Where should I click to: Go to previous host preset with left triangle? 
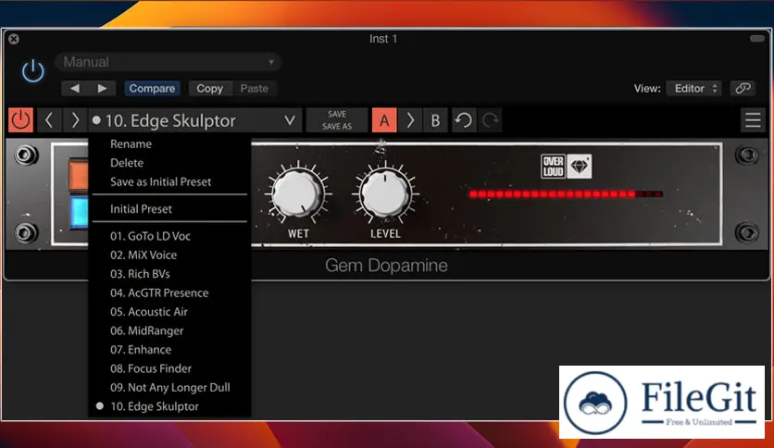pos(75,88)
